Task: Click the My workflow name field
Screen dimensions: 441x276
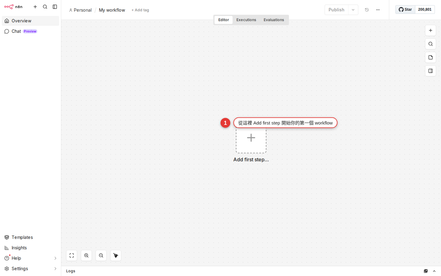Action: pyautogui.click(x=112, y=10)
